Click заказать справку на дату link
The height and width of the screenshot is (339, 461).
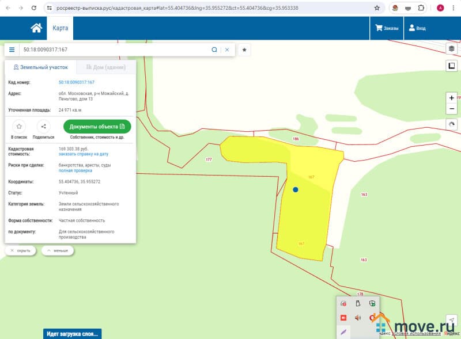click(x=83, y=154)
